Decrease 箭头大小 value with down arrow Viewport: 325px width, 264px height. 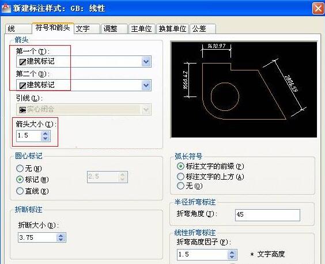46,139
